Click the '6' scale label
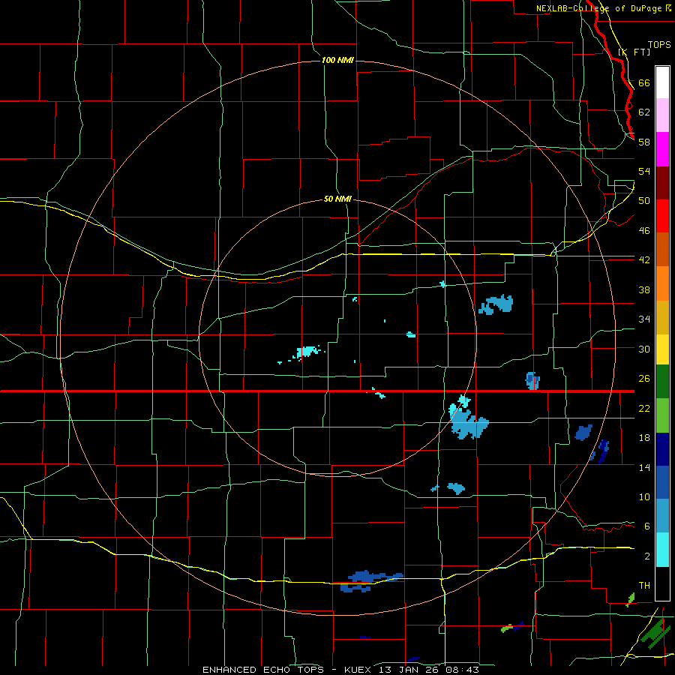The width and height of the screenshot is (675, 675). [x=647, y=526]
